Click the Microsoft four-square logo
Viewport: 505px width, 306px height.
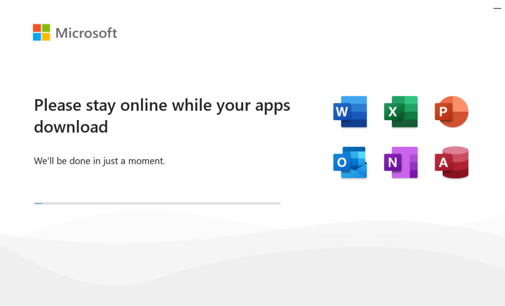42,32
